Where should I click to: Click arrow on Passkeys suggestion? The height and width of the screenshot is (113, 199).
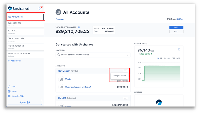point(128,55)
